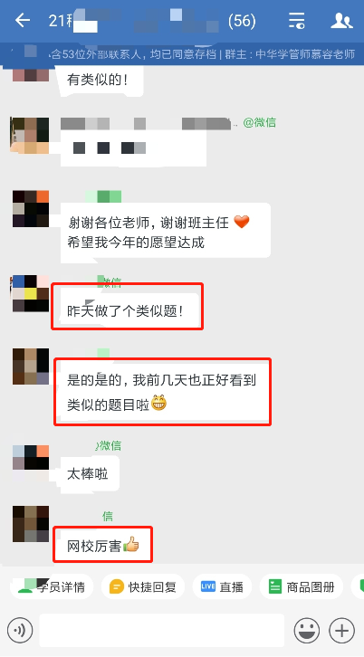Open the chat list settings icon

[296, 21]
